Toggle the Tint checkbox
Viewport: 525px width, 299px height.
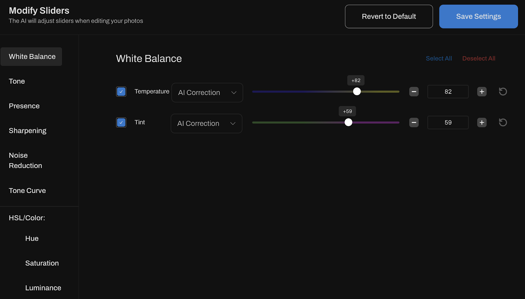(x=121, y=122)
